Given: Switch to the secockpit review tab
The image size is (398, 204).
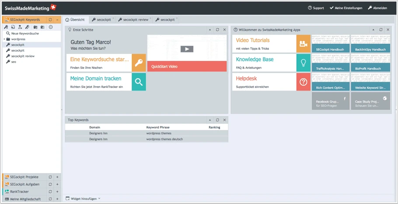Looking at the screenshot, I should [x=133, y=20].
